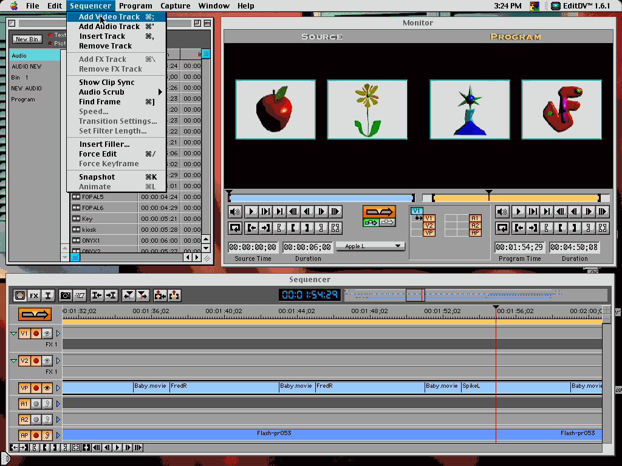Click the New Bin button
Image resolution: width=622 pixels, height=466 pixels.
pos(27,39)
